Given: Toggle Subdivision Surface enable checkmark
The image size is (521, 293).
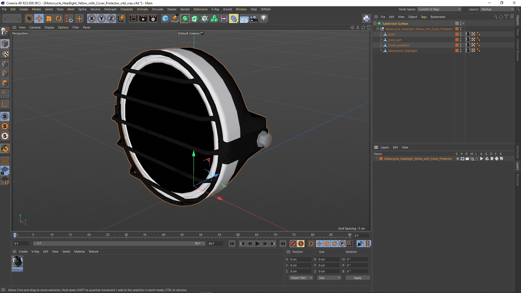Looking at the screenshot, I should [463, 24].
